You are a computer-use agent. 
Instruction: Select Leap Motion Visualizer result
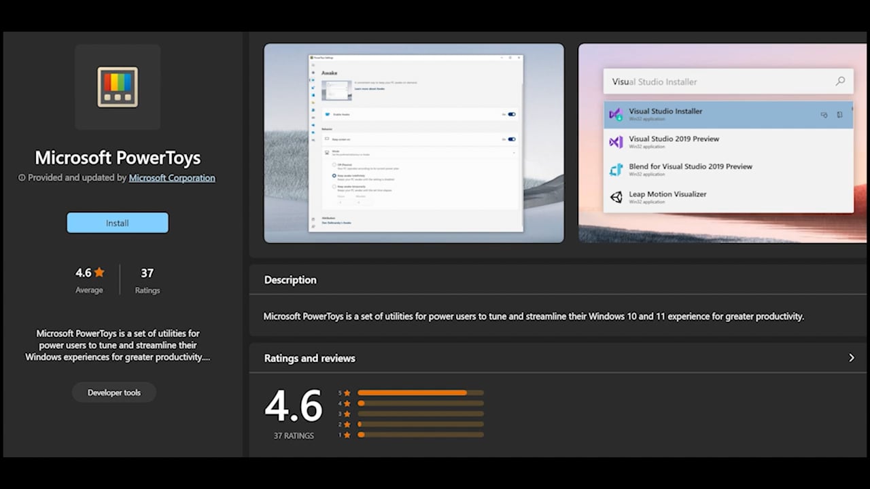[728, 197]
